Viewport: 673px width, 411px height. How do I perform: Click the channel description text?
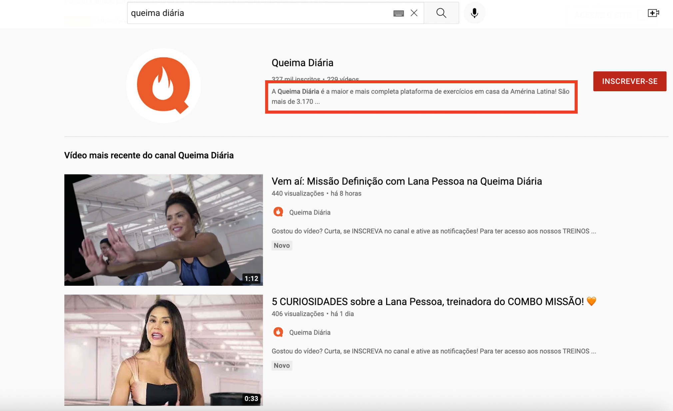pyautogui.click(x=420, y=96)
